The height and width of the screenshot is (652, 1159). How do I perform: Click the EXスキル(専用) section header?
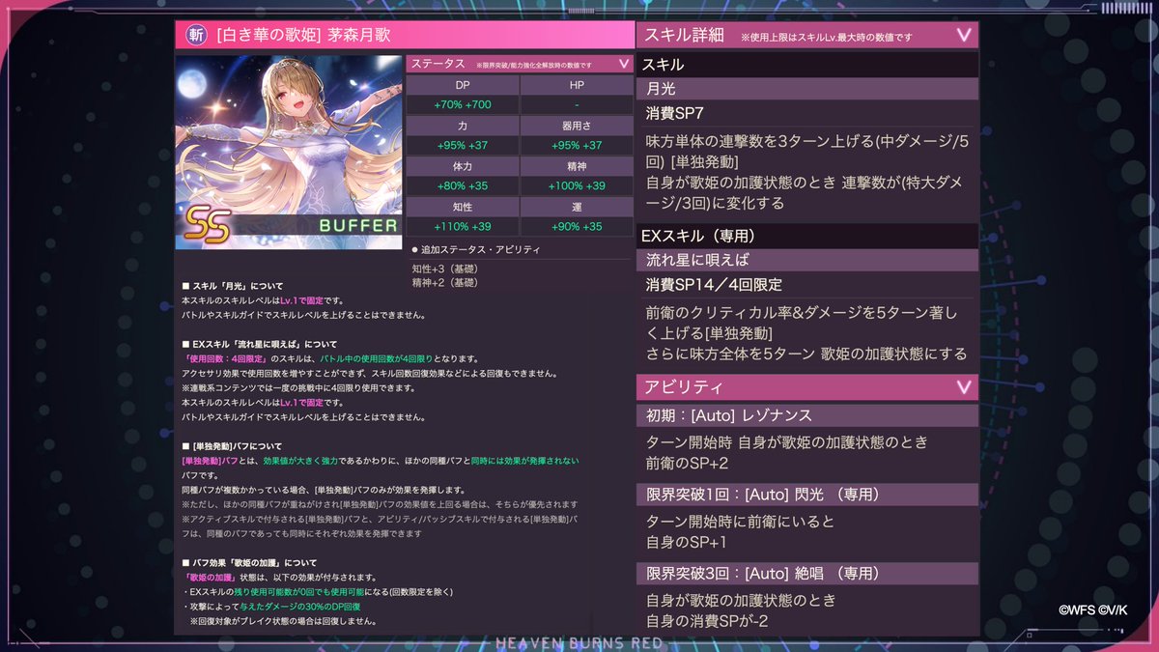807,235
